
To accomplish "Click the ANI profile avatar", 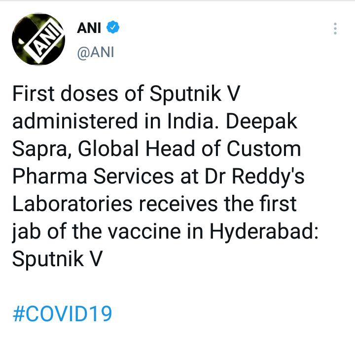I will pyautogui.click(x=39, y=39).
